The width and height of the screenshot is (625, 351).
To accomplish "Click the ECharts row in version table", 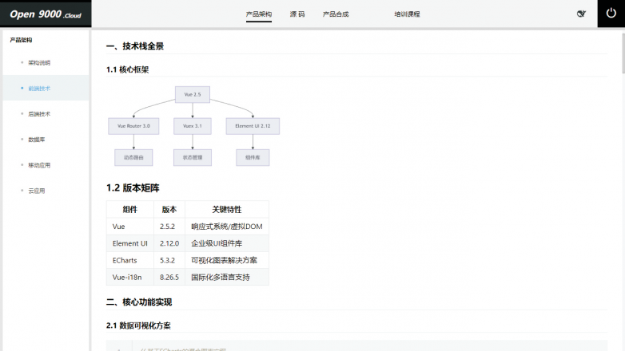I will pos(187,260).
